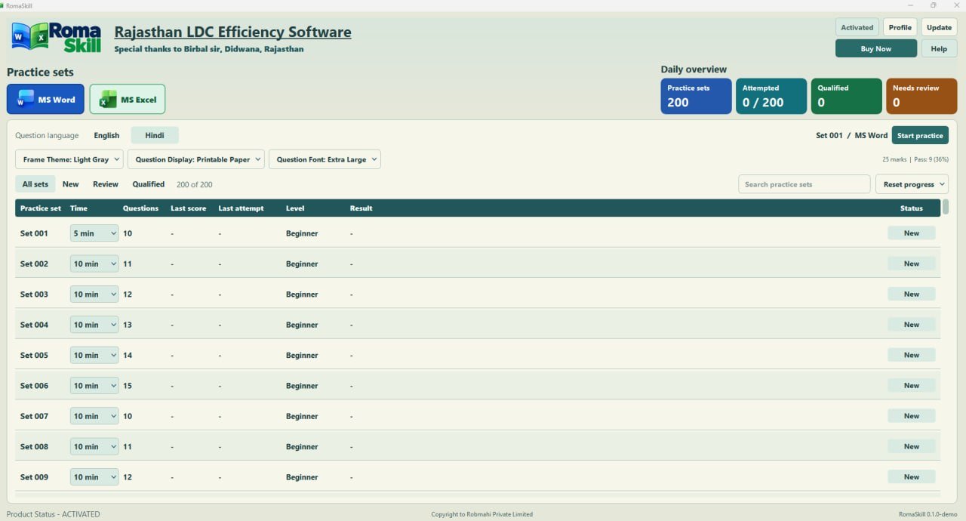The width and height of the screenshot is (966, 521).
Task: Click the Level column header
Action: [295, 208]
